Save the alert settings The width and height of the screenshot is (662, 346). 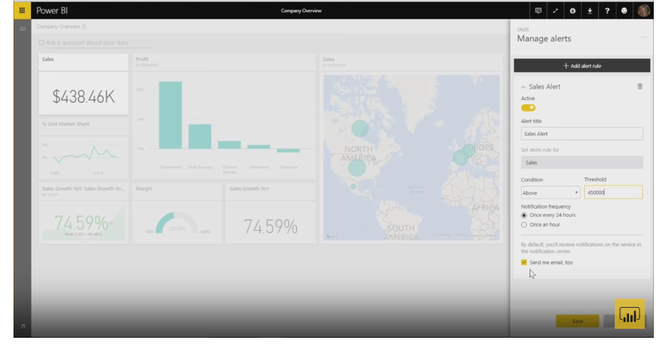point(577,321)
